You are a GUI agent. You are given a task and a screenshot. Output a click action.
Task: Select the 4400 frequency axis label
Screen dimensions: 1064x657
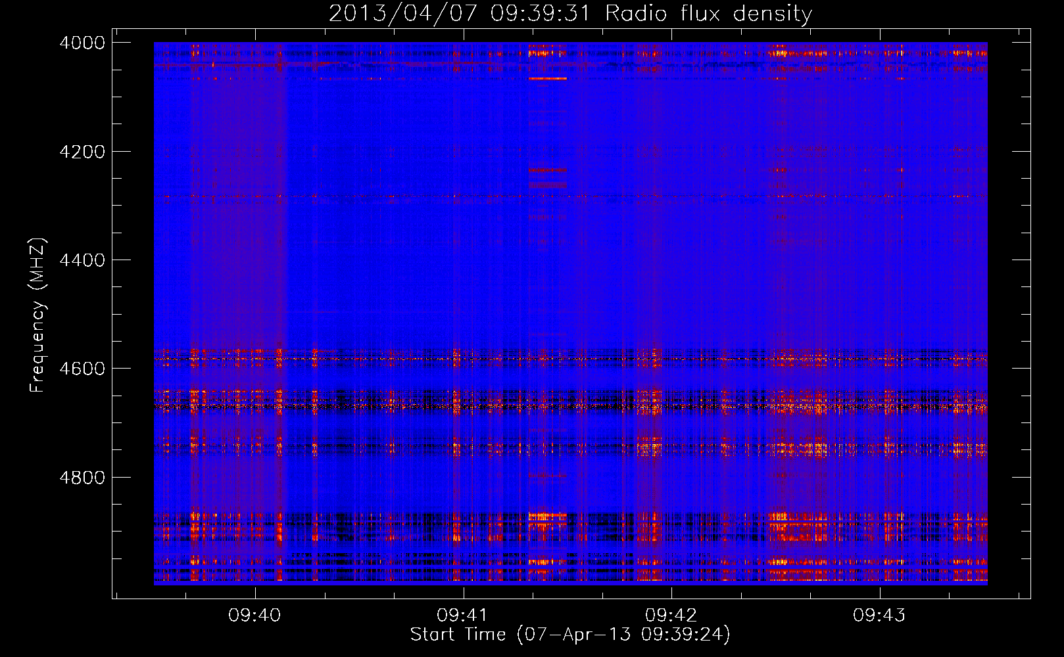(82, 260)
